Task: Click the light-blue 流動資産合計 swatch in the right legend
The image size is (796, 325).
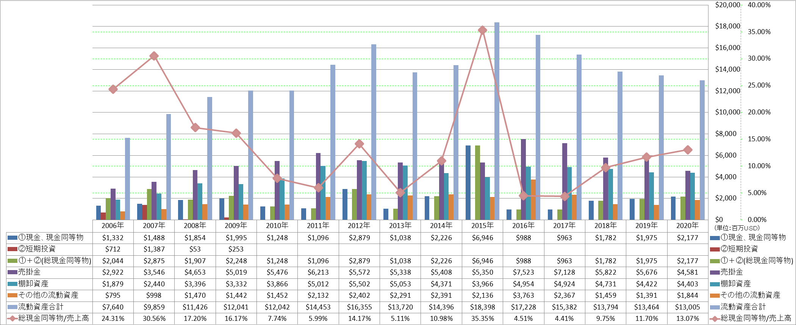Action: coord(715,307)
